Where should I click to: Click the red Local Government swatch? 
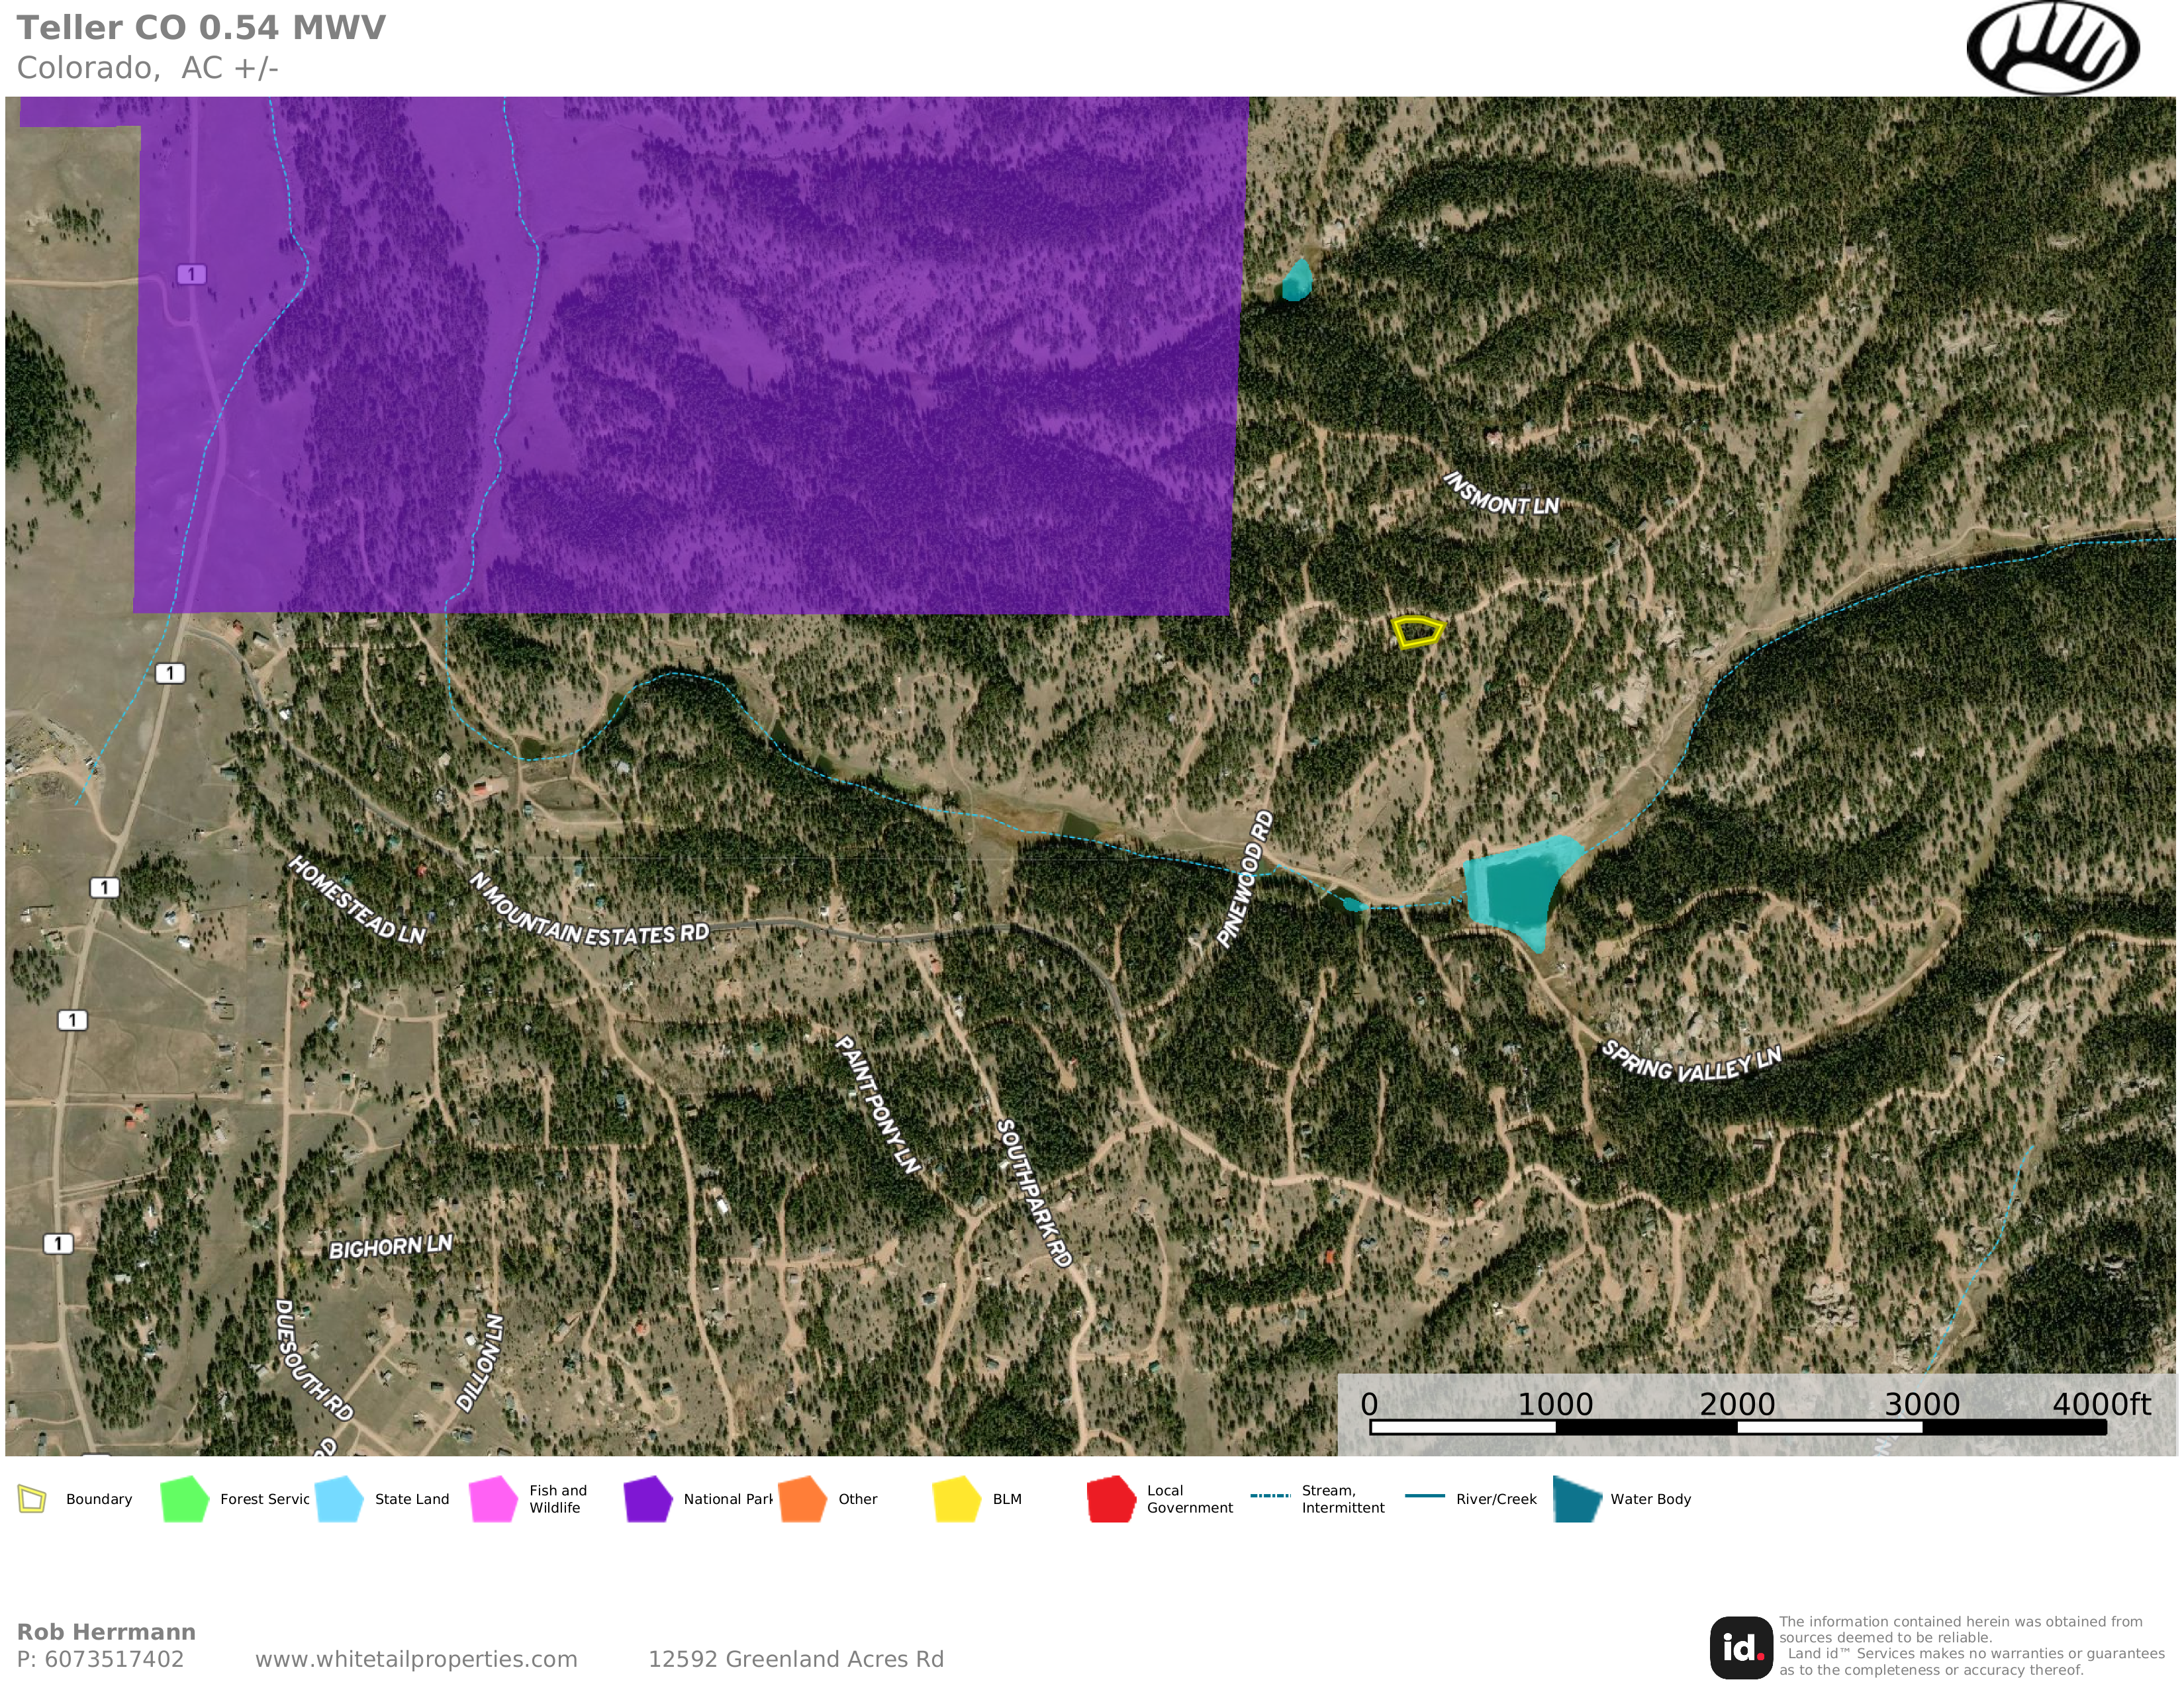coord(1111,1499)
